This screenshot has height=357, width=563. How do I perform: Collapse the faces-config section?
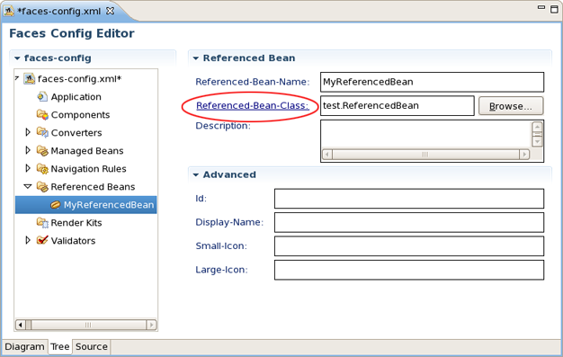(17, 58)
